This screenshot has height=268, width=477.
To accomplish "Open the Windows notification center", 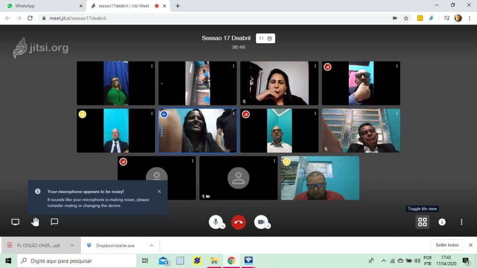I will (466, 261).
